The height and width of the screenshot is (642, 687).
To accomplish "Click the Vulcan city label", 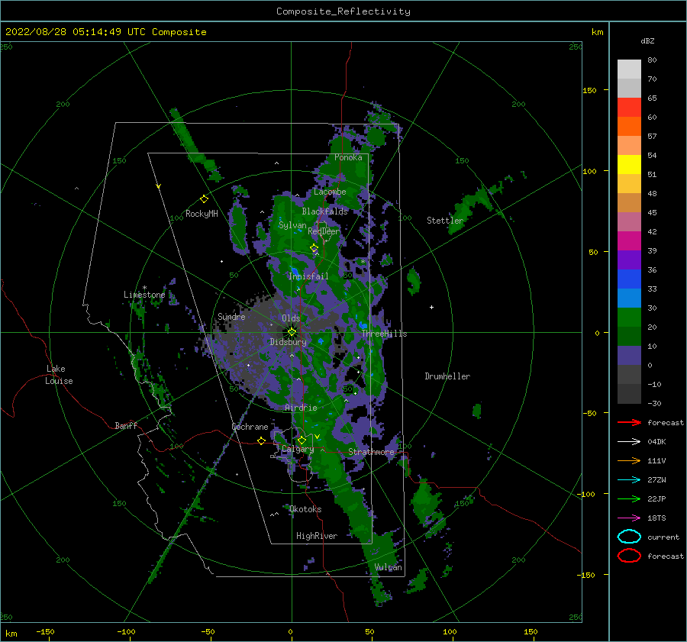I will (x=389, y=567).
